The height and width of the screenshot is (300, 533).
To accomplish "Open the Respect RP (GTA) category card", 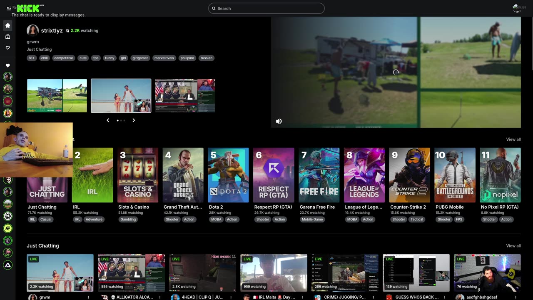I will pyautogui.click(x=274, y=175).
